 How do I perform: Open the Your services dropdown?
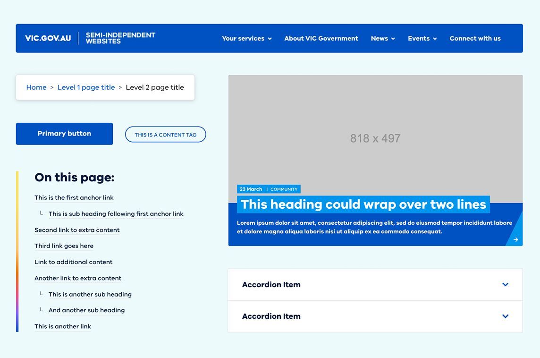click(x=247, y=38)
